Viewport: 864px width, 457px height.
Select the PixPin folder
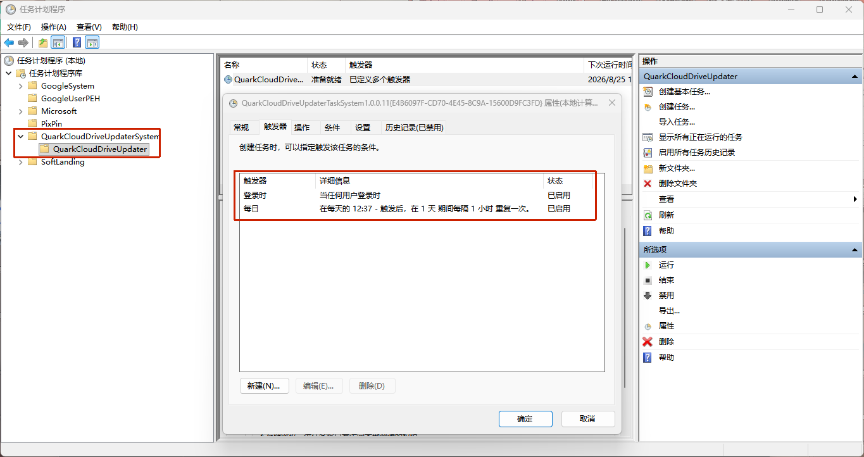[x=51, y=124]
